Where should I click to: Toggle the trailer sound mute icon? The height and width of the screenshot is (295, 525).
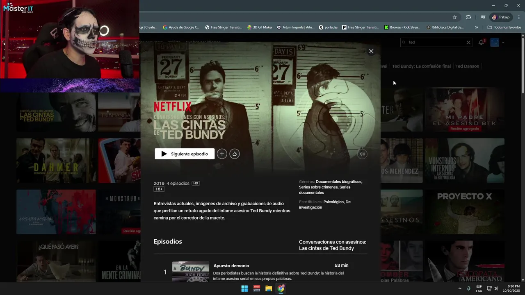362,154
